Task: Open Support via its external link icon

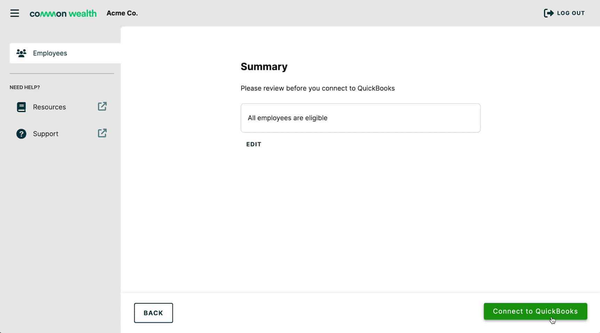Action: pyautogui.click(x=102, y=133)
